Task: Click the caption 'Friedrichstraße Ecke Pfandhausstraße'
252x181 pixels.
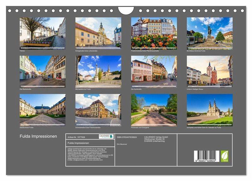Action: [x=145, y=51]
